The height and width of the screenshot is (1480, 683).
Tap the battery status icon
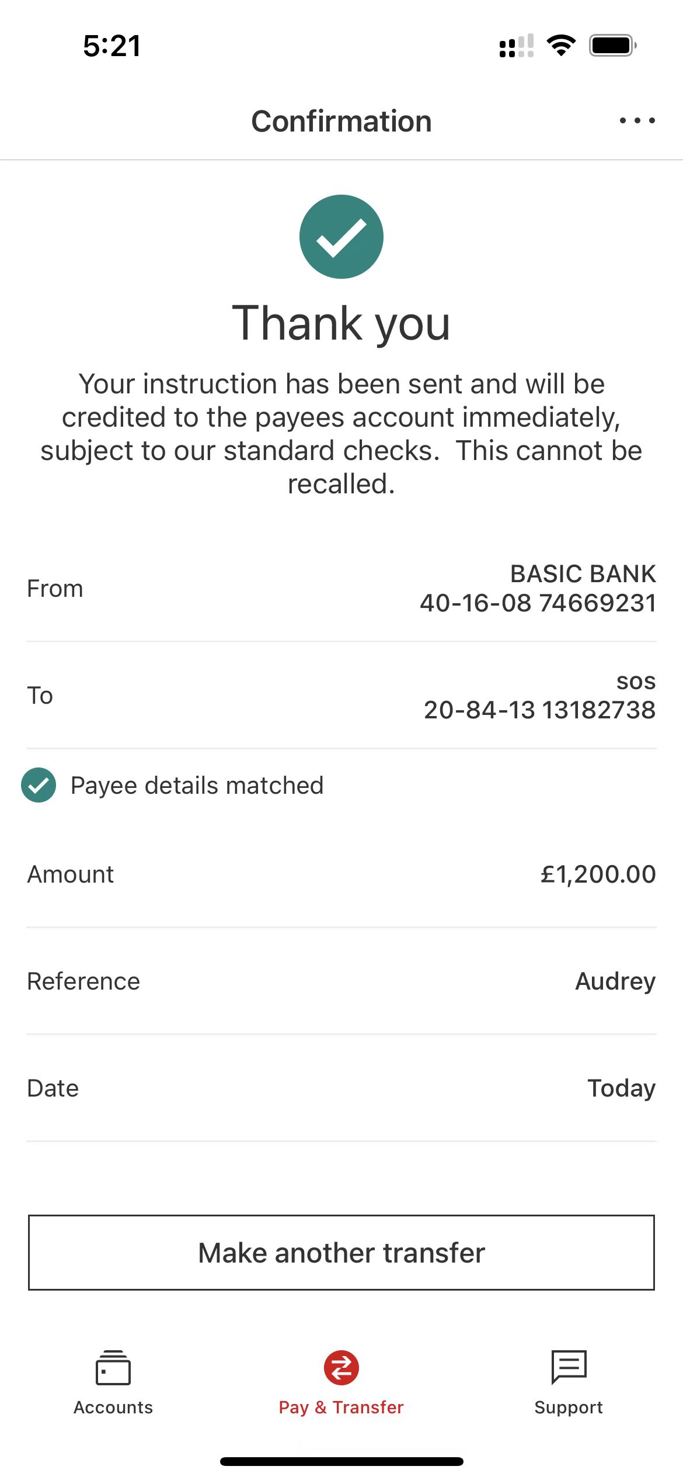[612, 45]
